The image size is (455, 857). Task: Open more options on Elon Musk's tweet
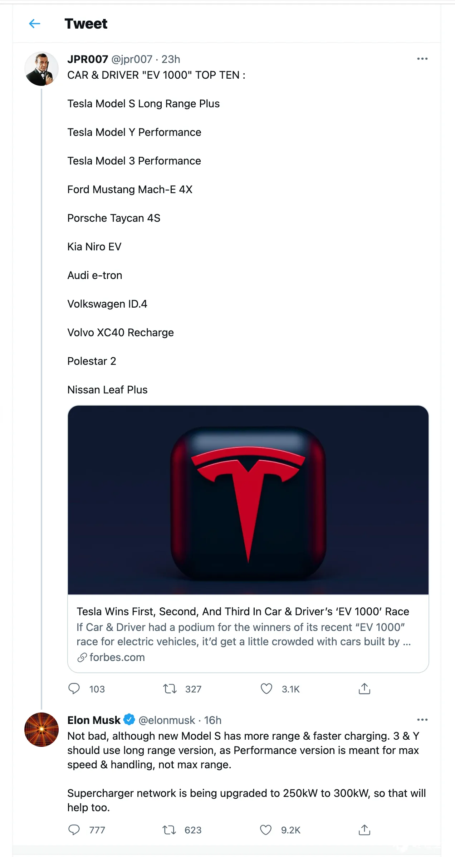pos(422,720)
